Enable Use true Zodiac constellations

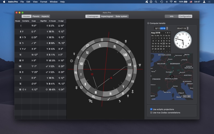click(151, 113)
